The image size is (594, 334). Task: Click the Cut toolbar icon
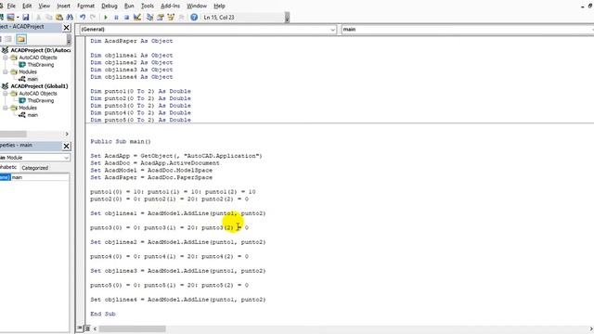pyautogui.click(x=39, y=17)
